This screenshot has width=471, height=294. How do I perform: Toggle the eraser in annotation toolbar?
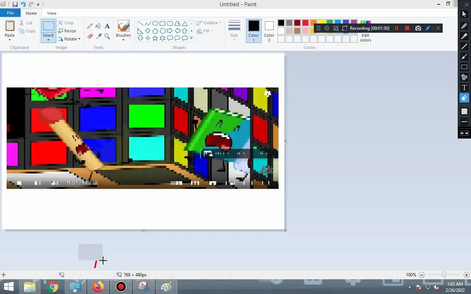464,98
